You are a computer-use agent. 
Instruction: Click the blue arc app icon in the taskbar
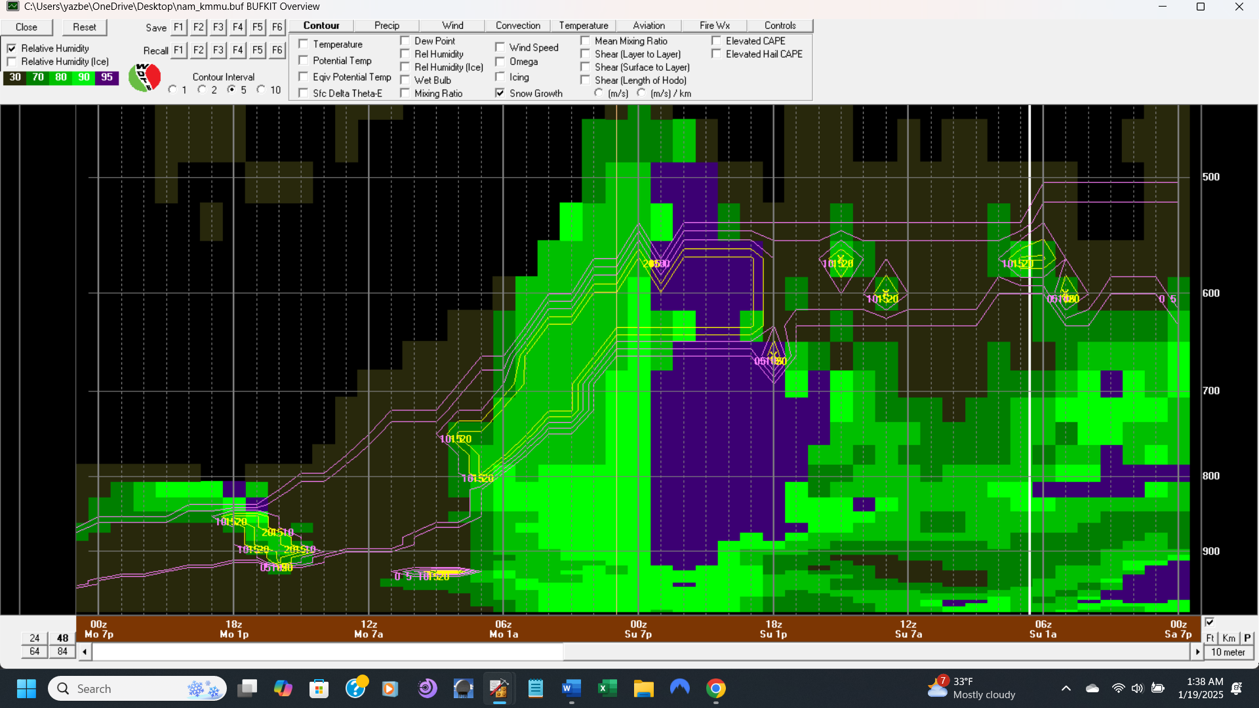click(x=679, y=688)
